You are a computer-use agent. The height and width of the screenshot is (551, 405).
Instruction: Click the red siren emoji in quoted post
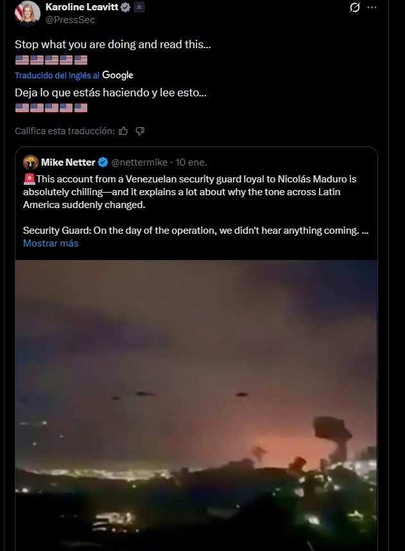pos(29,179)
